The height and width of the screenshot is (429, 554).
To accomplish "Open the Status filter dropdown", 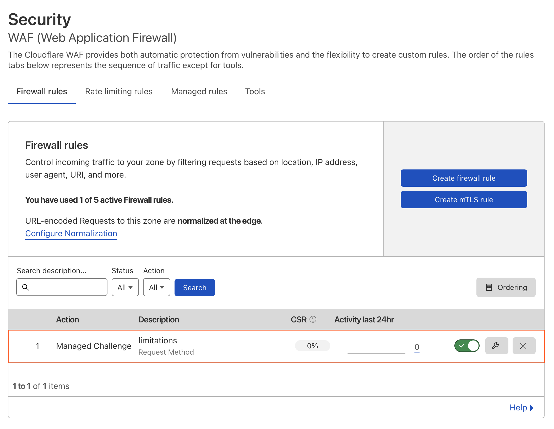I will tap(125, 287).
